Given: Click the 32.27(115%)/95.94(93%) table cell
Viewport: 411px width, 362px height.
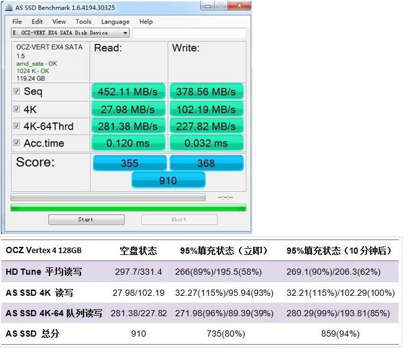Looking at the screenshot, I should tap(224, 293).
